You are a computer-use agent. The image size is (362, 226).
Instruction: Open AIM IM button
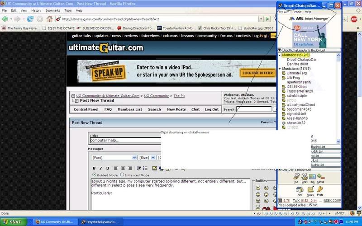point(296,178)
